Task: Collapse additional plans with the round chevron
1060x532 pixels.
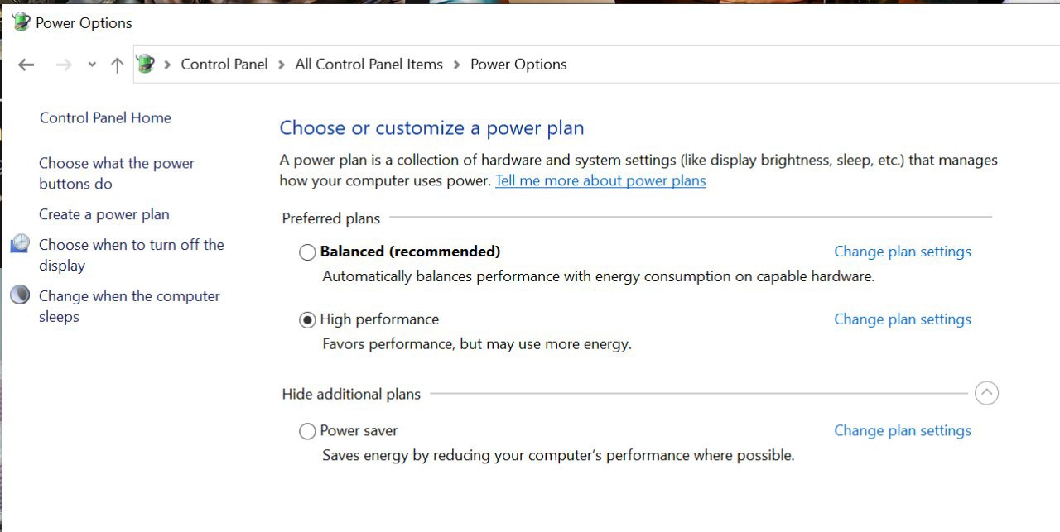Action: tap(986, 393)
